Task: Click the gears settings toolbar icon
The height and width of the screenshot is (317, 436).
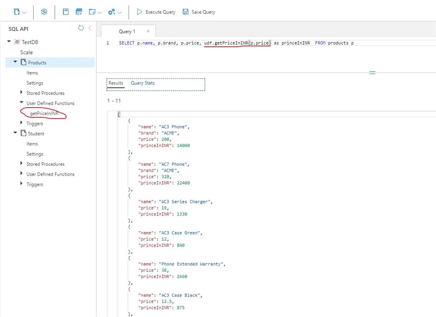Action: [x=112, y=12]
